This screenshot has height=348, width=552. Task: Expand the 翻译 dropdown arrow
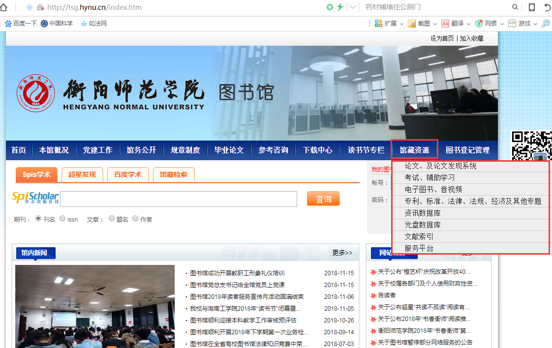pyautogui.click(x=468, y=24)
